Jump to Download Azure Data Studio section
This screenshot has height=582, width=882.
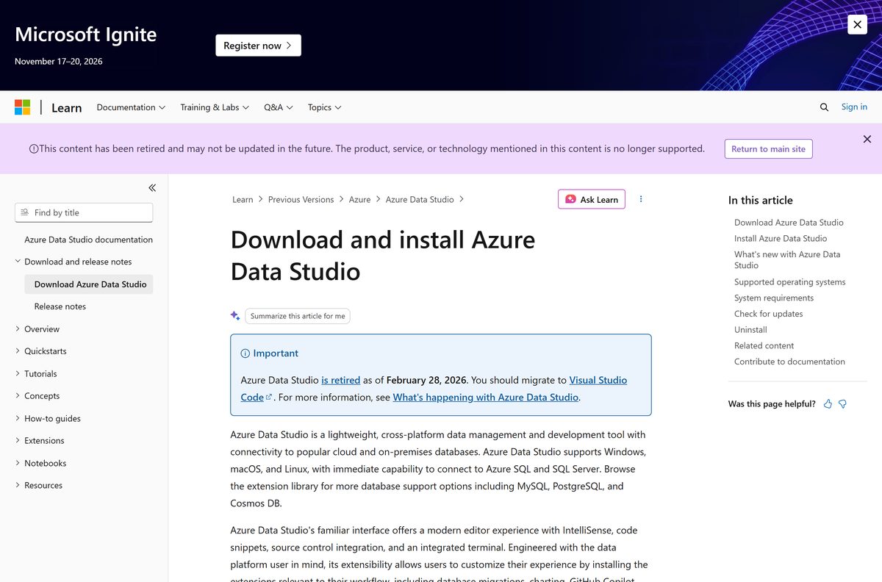tap(789, 223)
